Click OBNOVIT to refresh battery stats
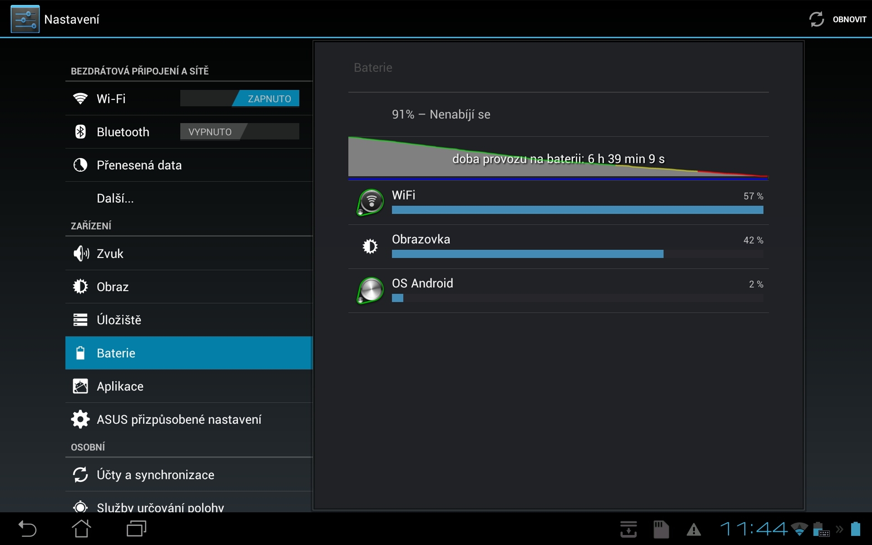Image resolution: width=872 pixels, height=545 pixels. click(x=837, y=19)
